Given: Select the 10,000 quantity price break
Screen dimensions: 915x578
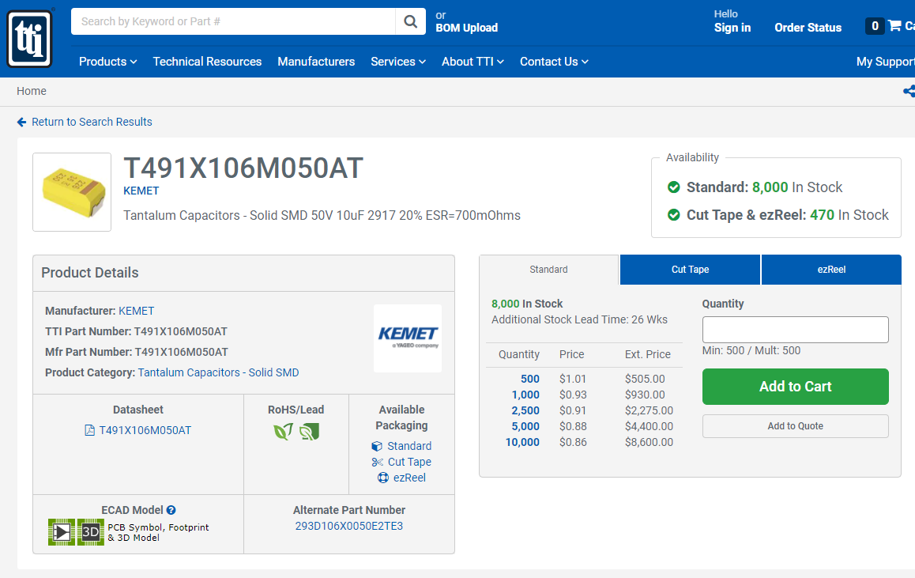Looking at the screenshot, I should click(523, 442).
